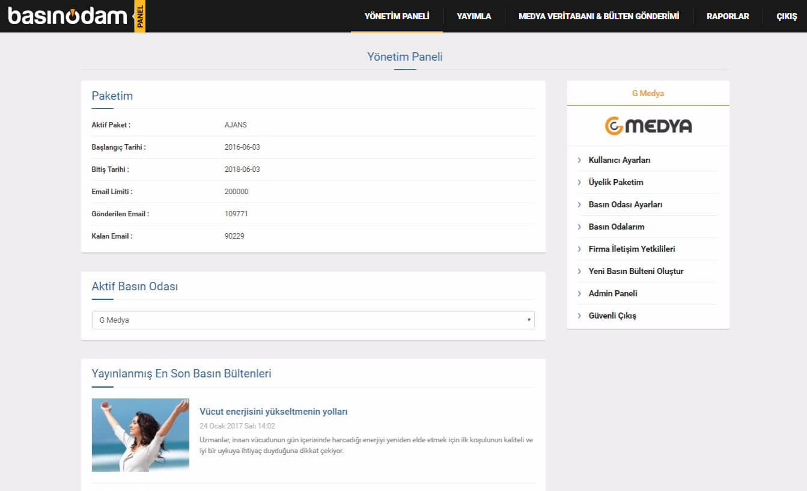807x491 pixels.
Task: Open the Basın Odalarım sidebar link
Action: (x=616, y=227)
